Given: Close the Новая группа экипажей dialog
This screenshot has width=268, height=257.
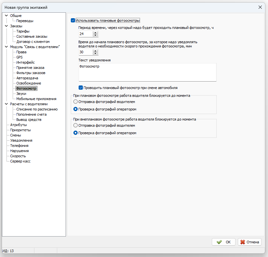Looking at the screenshot, I should pyautogui.click(x=260, y=7).
